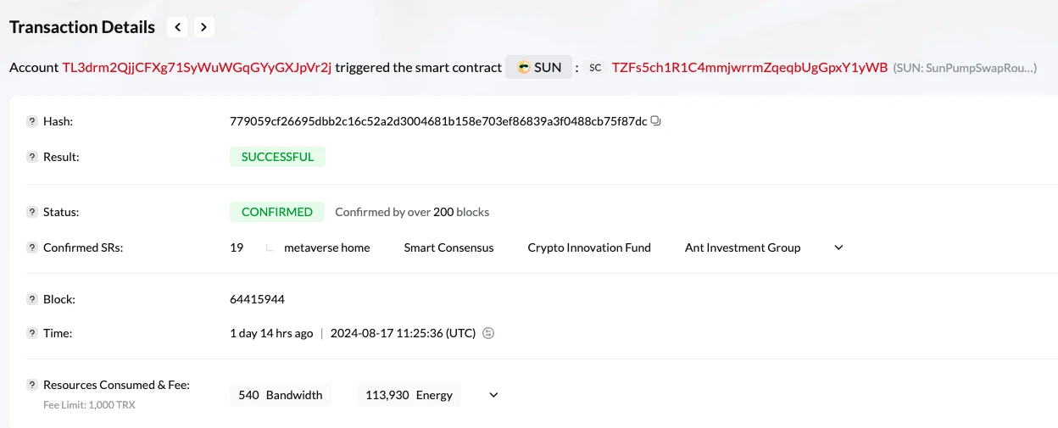
Task: Open Crypto Innovation Fund SR
Action: [x=589, y=247]
